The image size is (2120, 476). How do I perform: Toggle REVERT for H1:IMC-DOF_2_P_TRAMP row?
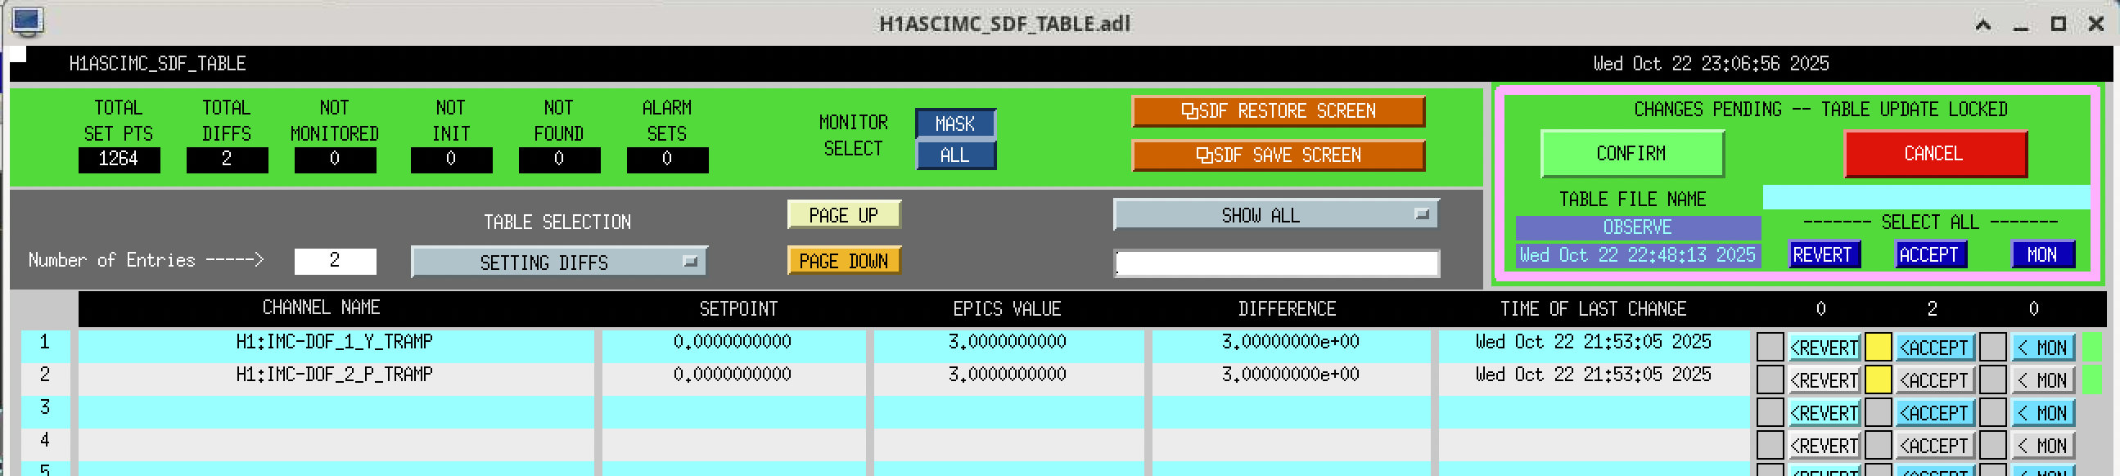click(1823, 380)
